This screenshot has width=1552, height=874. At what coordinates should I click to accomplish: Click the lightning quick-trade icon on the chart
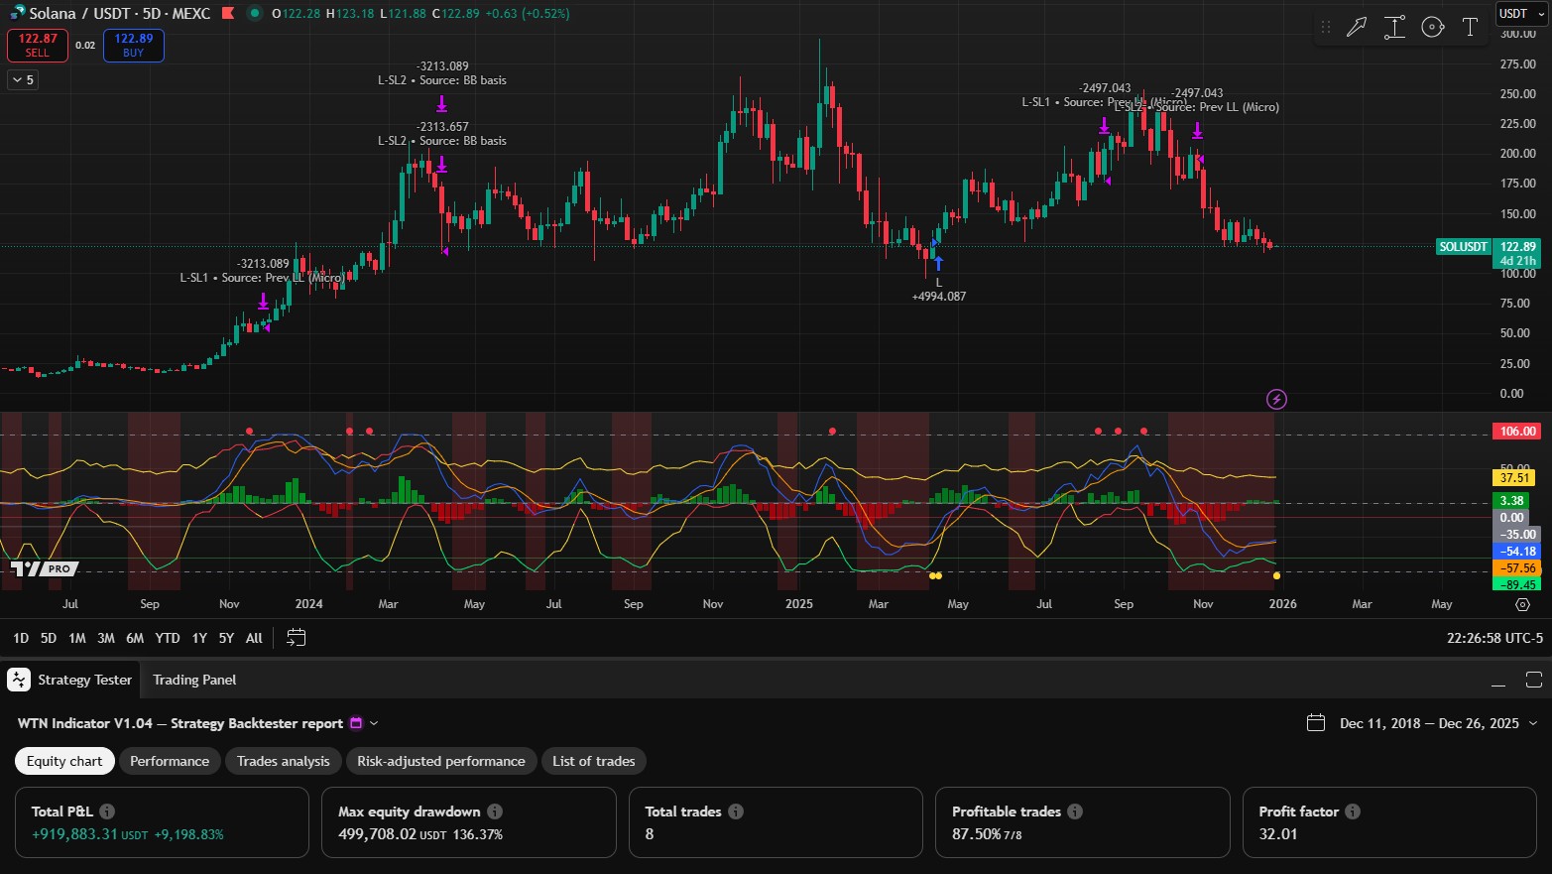(x=1276, y=399)
